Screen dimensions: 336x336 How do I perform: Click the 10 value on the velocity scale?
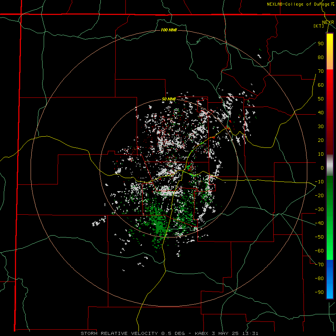(x=321, y=154)
